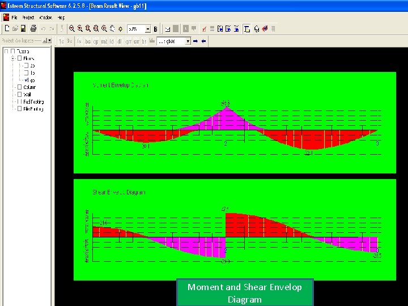Toggle the Wall checkbox
408x306 pixels.
coord(19,95)
